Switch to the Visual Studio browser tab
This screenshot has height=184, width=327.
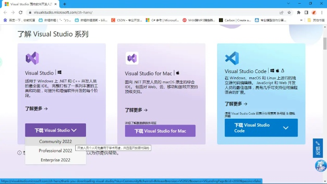point(30,4)
